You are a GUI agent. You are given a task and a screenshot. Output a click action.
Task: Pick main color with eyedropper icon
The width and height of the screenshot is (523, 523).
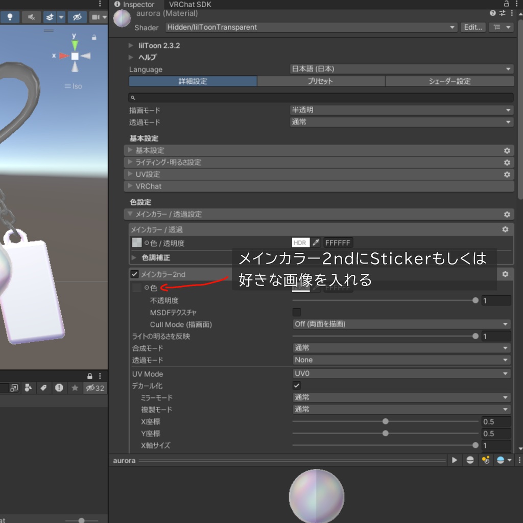tap(316, 243)
